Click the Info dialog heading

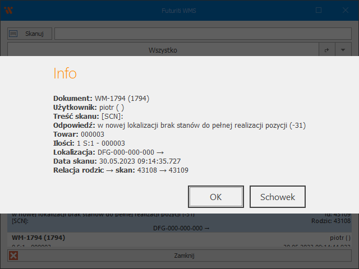tap(65, 73)
